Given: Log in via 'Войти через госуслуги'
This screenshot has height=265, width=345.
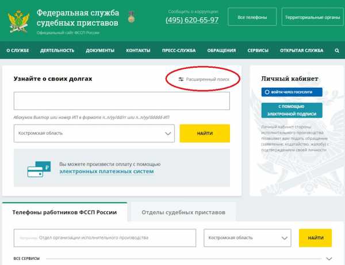Looking at the screenshot, I should (292, 92).
